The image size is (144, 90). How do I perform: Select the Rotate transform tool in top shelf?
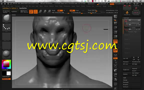tap(49, 11)
